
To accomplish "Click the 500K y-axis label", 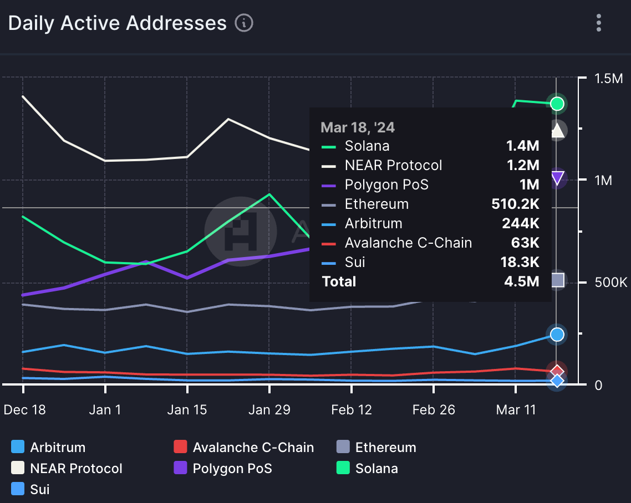I will click(611, 283).
